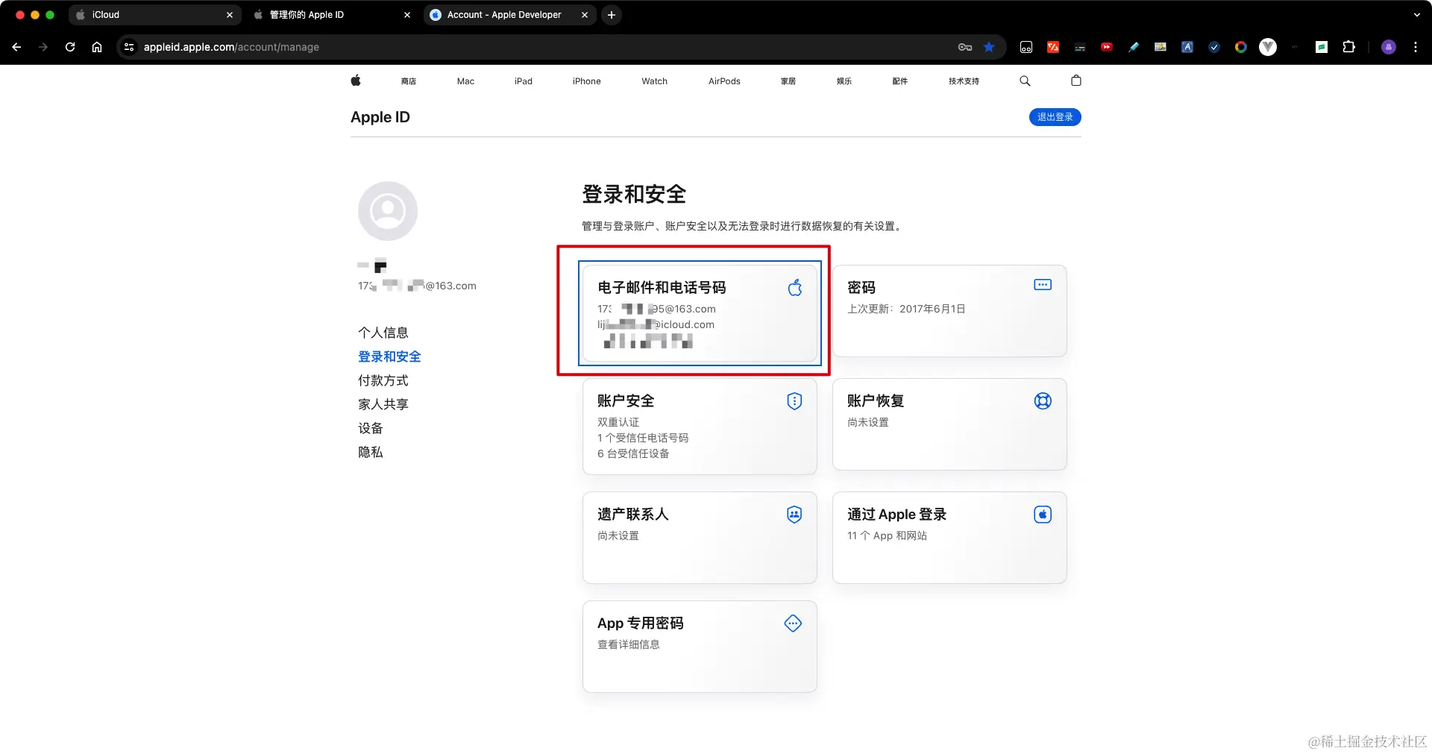This screenshot has width=1432, height=754.
Task: Click the profile avatar picture
Action: 388,211
